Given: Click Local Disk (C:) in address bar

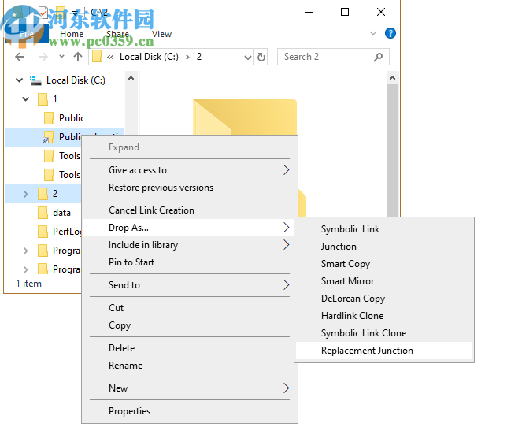Looking at the screenshot, I should (x=149, y=57).
